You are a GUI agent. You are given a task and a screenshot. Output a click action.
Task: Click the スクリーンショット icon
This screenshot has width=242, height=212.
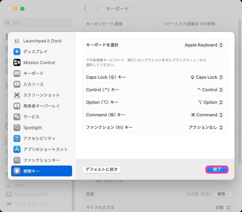pyautogui.click(x=17, y=95)
